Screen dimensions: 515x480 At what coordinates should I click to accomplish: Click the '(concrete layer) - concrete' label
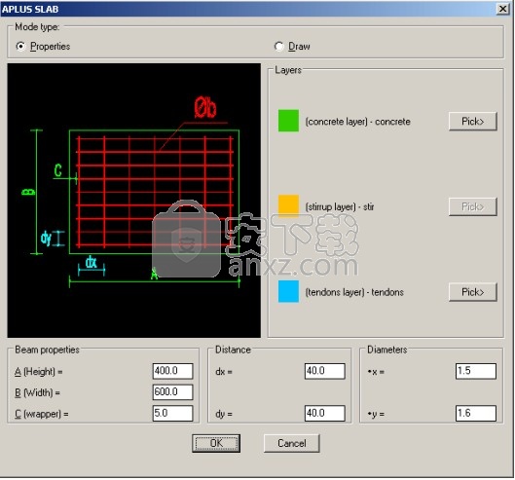click(357, 122)
